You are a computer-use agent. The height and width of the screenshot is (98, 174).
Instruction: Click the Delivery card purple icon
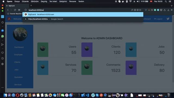[x=131, y=68]
